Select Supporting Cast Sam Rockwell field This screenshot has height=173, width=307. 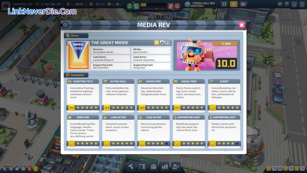point(111,66)
